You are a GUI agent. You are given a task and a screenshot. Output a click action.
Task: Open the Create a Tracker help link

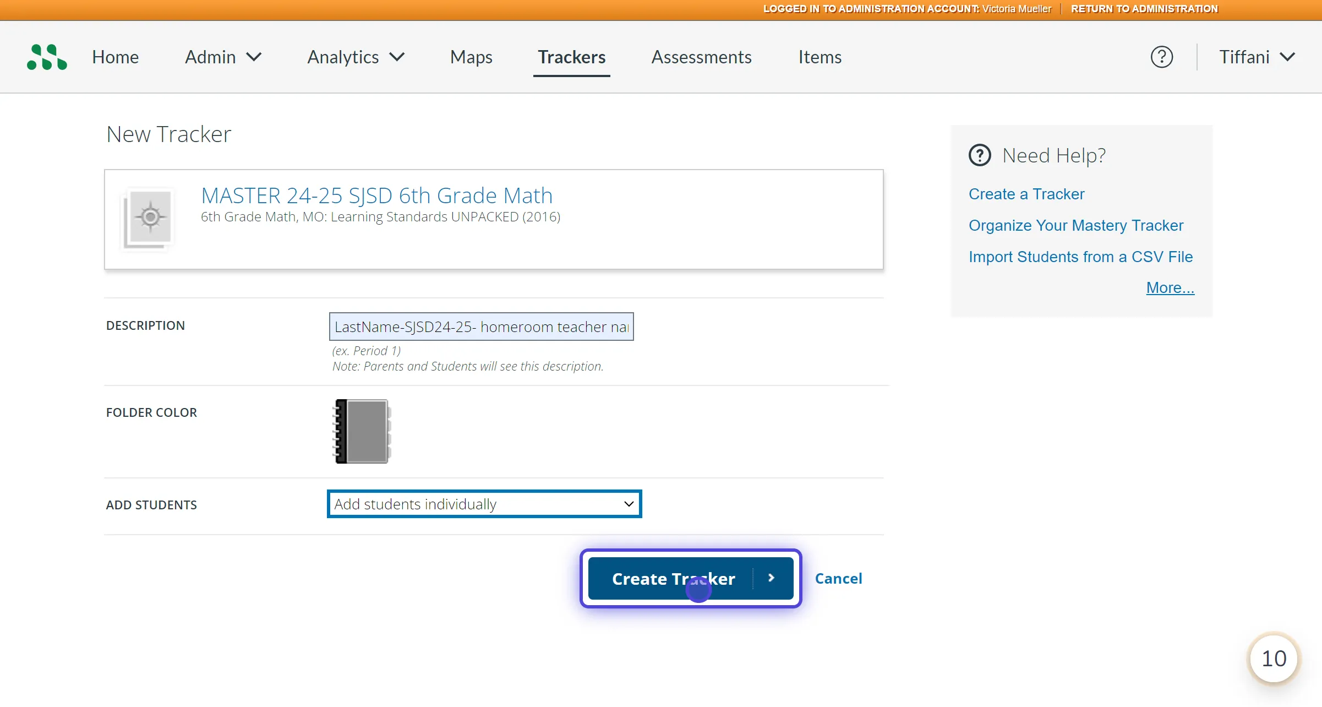[1026, 194]
